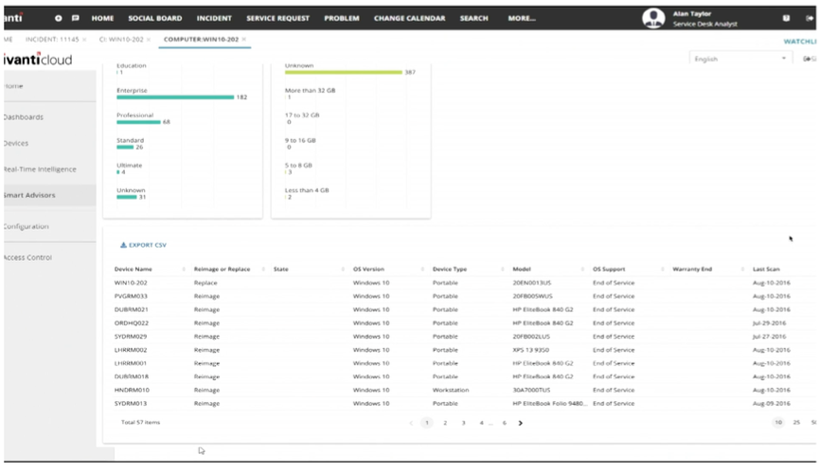Click the Enterprise bar showing 182
This screenshot has width=821, height=472.
pos(175,97)
